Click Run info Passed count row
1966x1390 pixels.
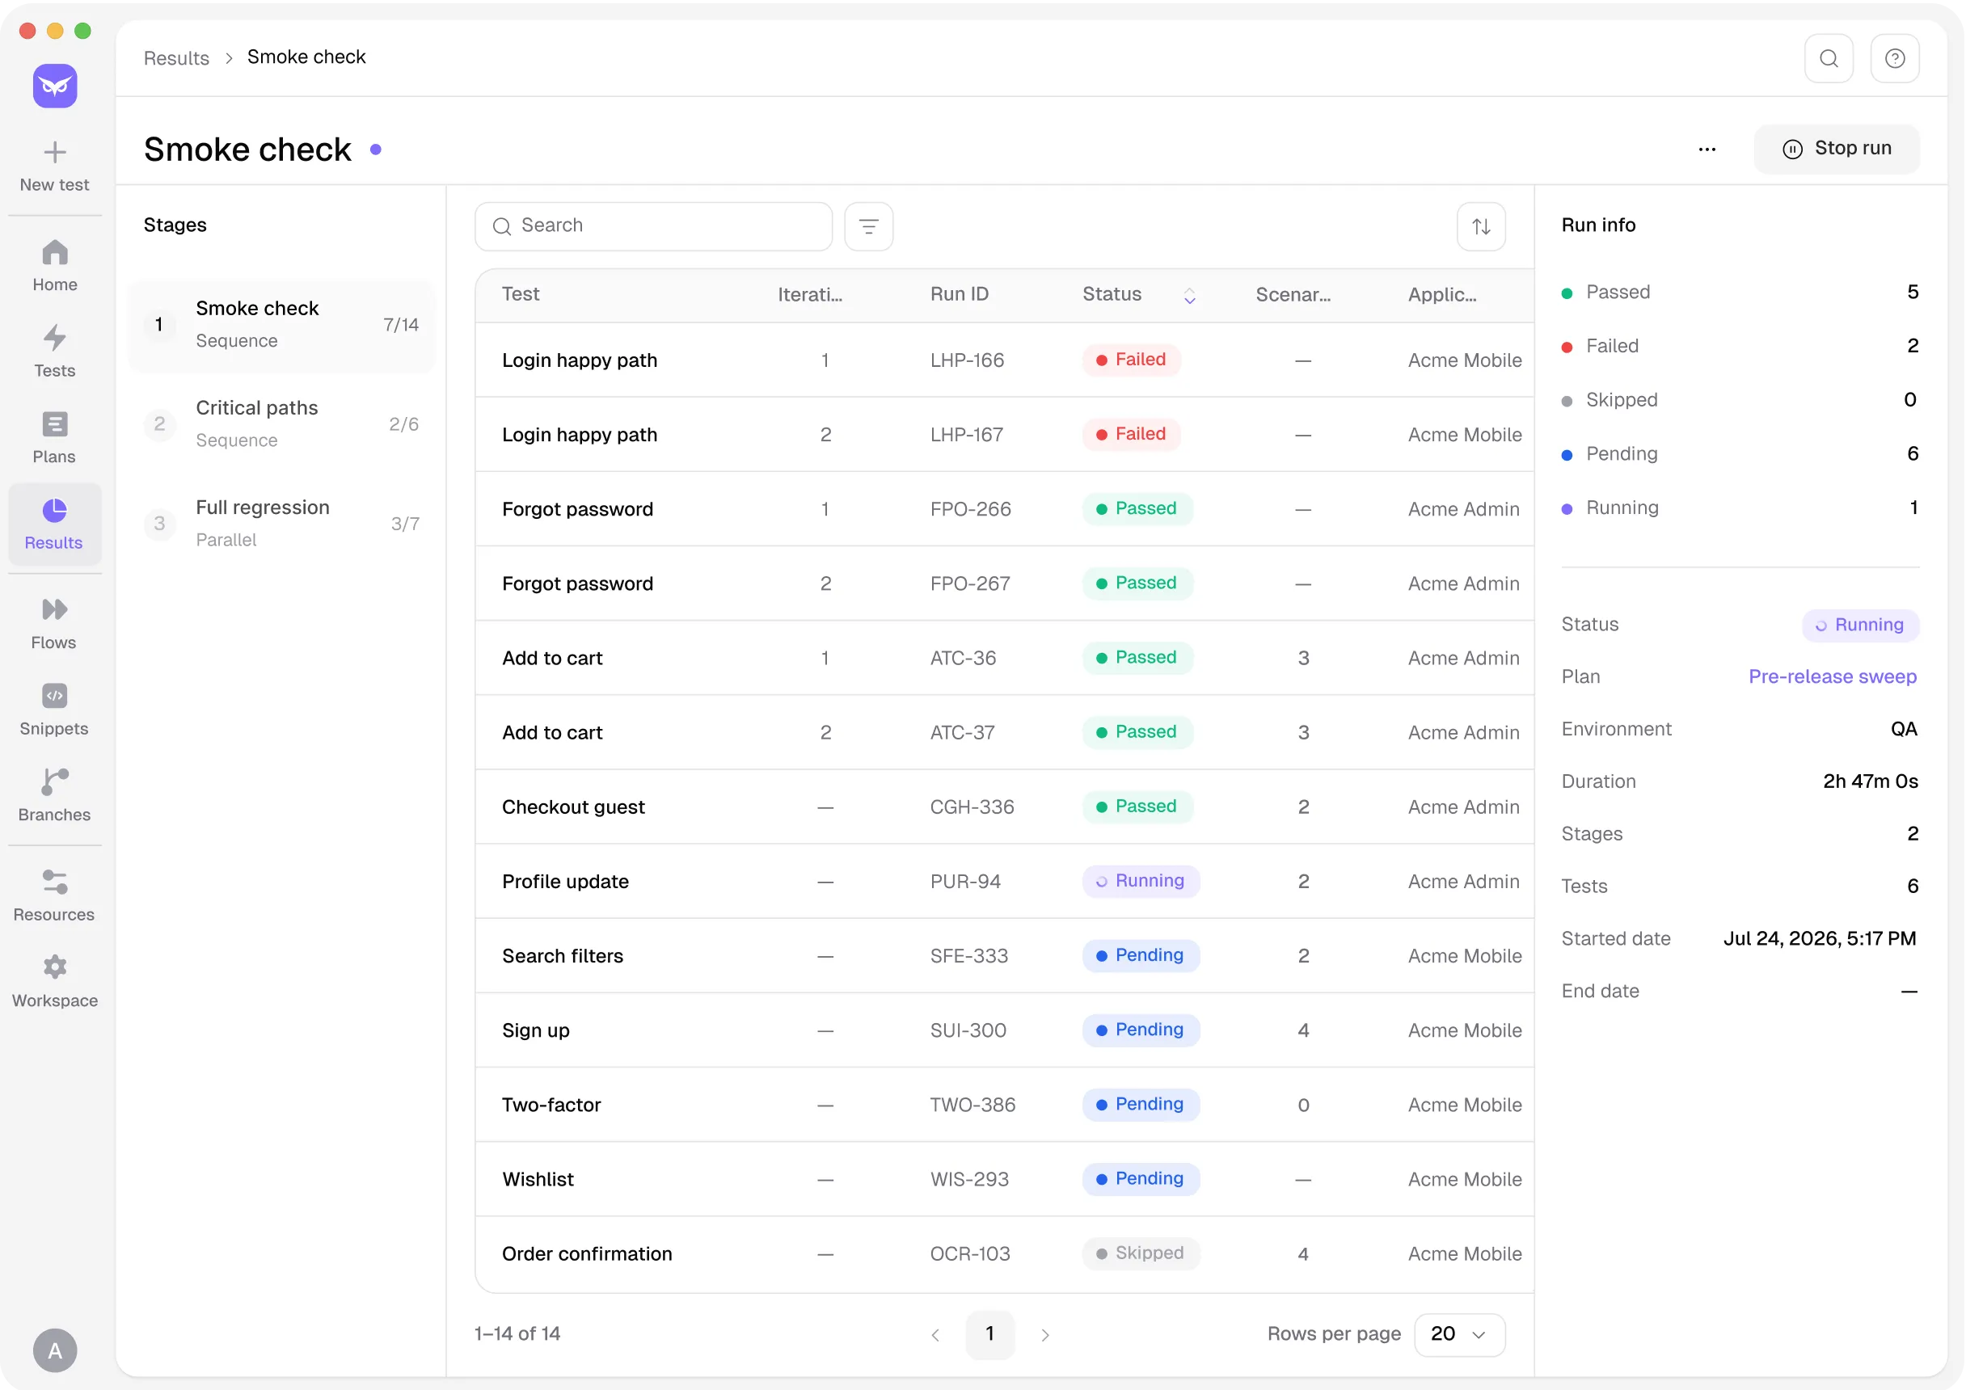pyautogui.click(x=1740, y=292)
